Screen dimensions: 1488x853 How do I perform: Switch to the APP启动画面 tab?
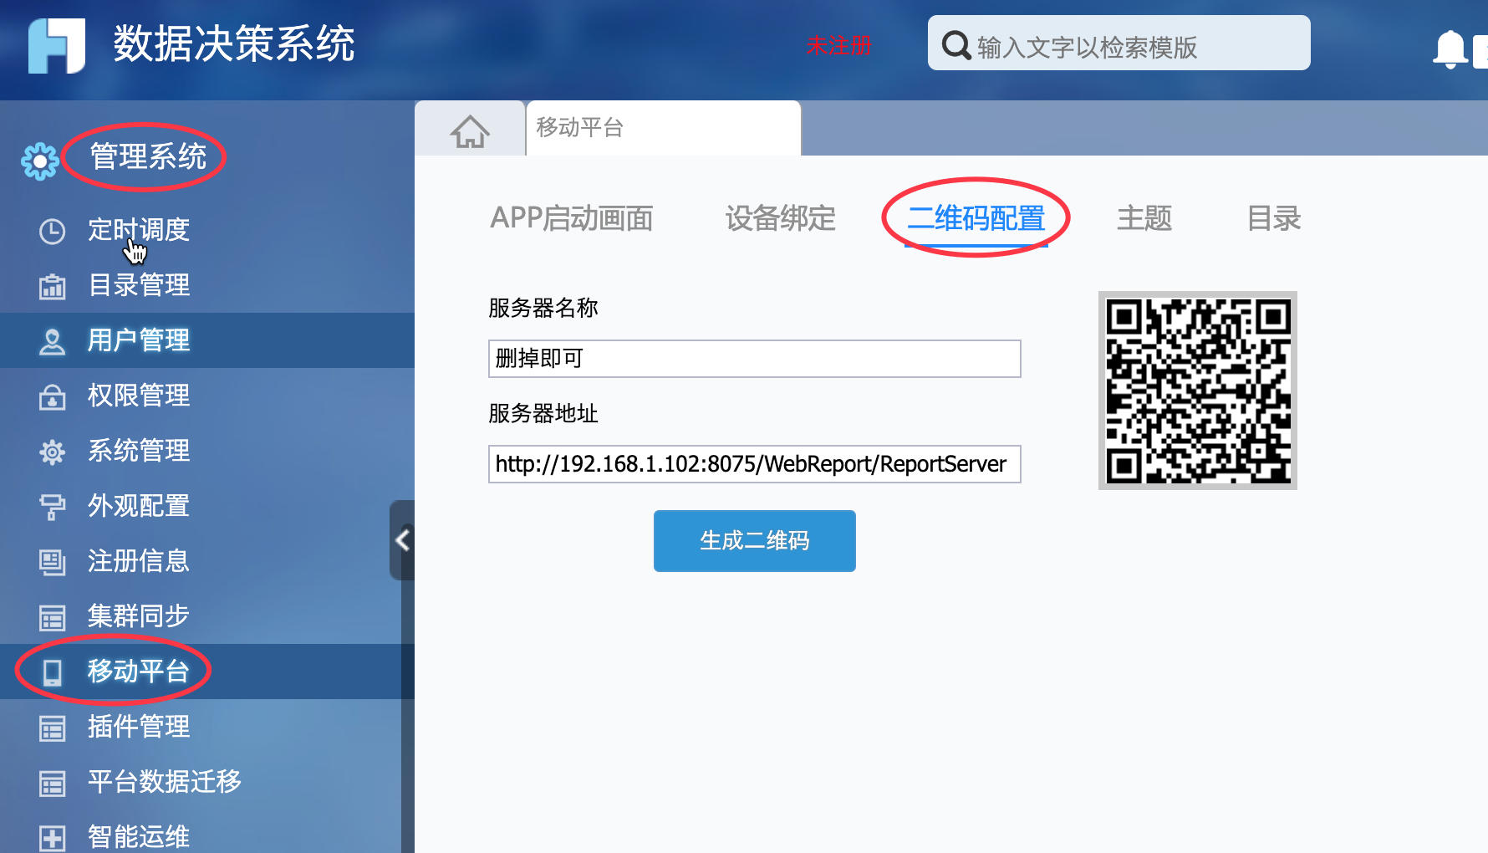pos(572,218)
